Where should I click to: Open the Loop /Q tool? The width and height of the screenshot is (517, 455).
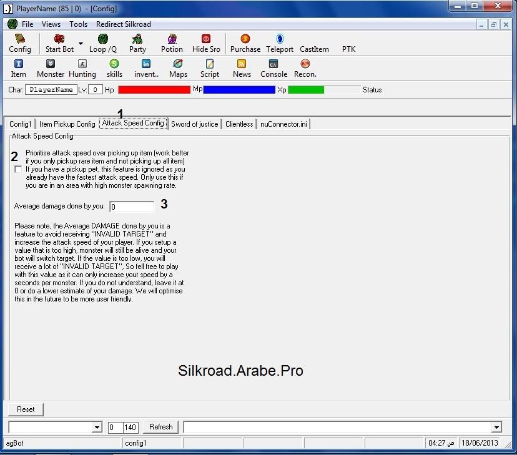coord(103,43)
